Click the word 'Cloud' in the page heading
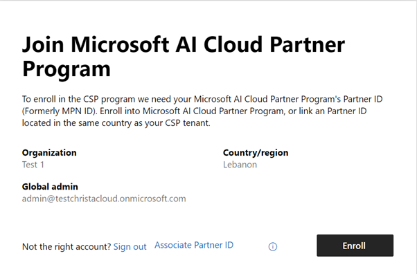The height and width of the screenshot is (274, 417). point(233,44)
